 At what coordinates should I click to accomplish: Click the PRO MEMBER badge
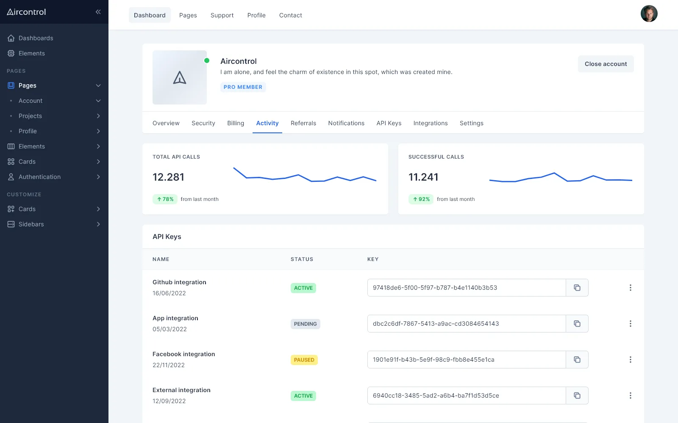[x=243, y=87]
